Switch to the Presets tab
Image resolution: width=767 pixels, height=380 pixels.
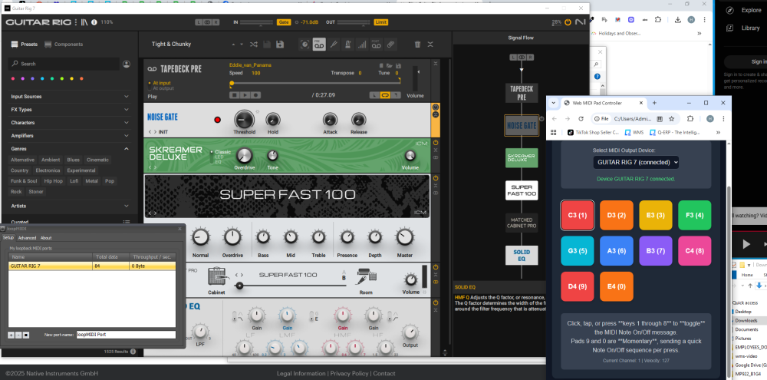coord(25,44)
